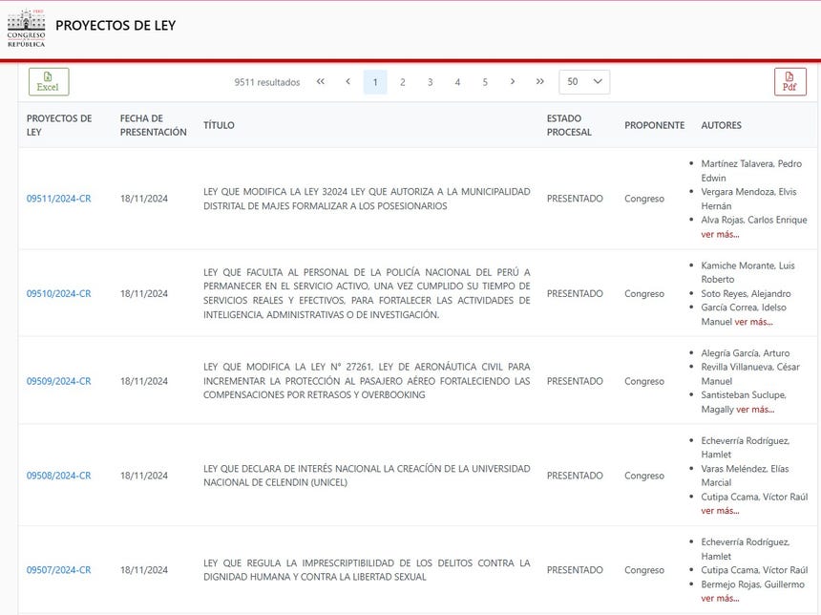The image size is (821, 615).
Task: Jump to first page with double-left arrows
Action: 321,82
